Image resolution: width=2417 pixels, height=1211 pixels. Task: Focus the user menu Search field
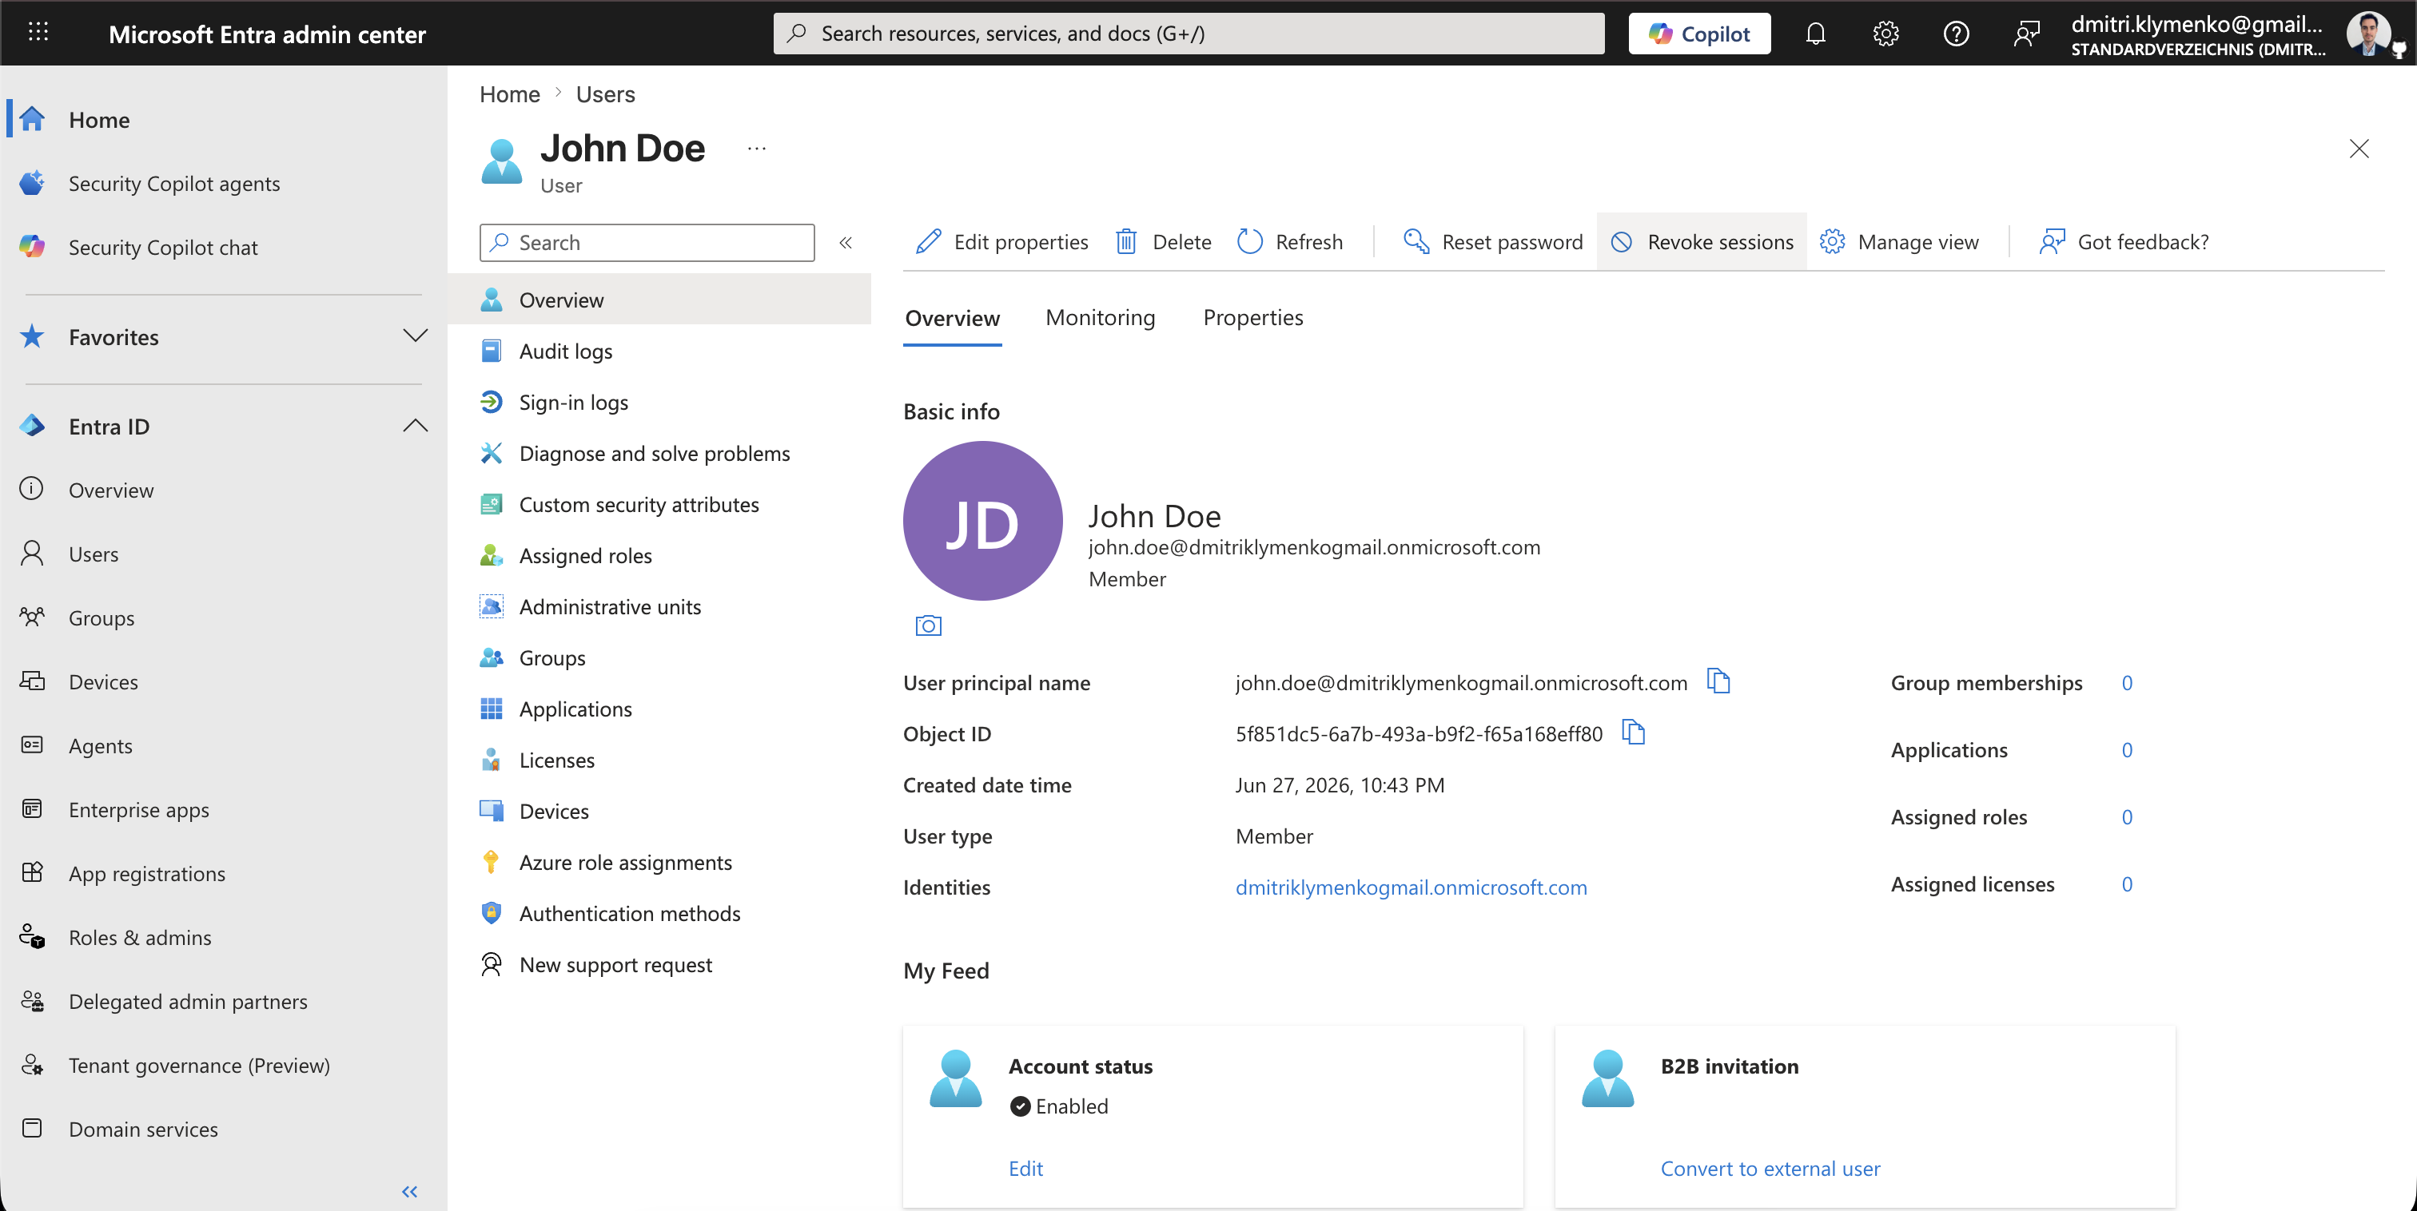click(647, 243)
